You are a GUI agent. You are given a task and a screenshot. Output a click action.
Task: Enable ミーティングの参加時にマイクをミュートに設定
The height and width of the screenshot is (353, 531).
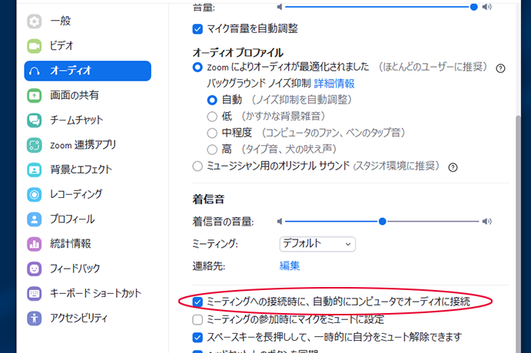[x=197, y=319]
